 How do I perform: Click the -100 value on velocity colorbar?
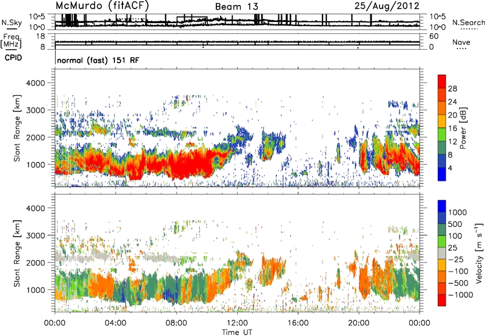tap(458, 271)
